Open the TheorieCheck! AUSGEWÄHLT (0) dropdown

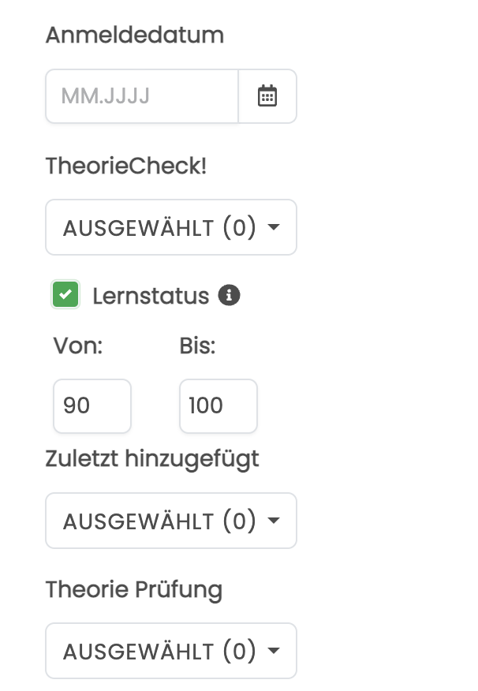tap(171, 227)
